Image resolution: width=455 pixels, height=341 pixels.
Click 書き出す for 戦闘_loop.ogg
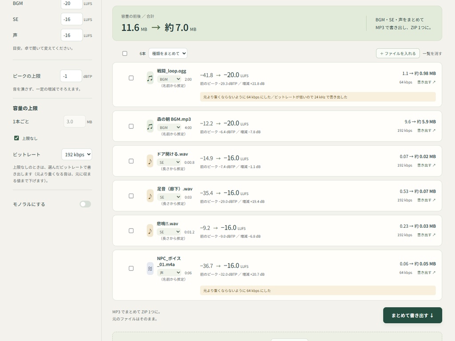tap(426, 82)
